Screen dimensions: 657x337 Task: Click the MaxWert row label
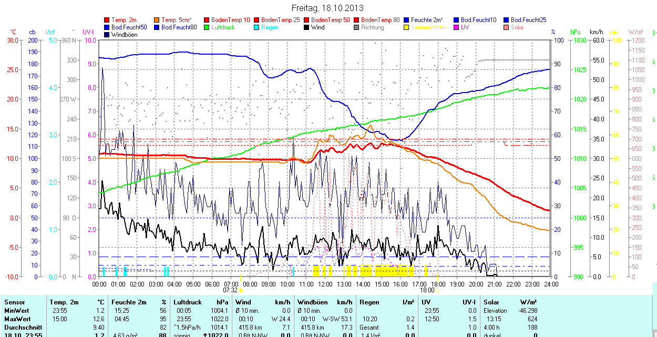click(x=17, y=319)
